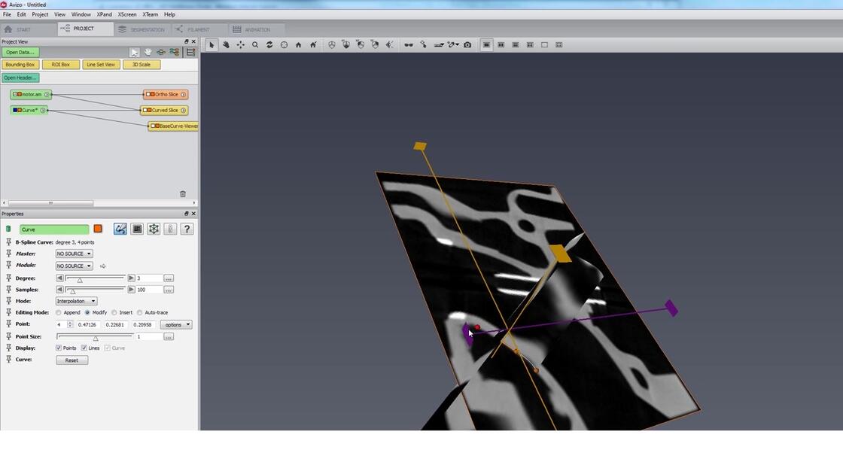Take a snapshot with the camera icon
The image size is (843, 474).
(467, 45)
